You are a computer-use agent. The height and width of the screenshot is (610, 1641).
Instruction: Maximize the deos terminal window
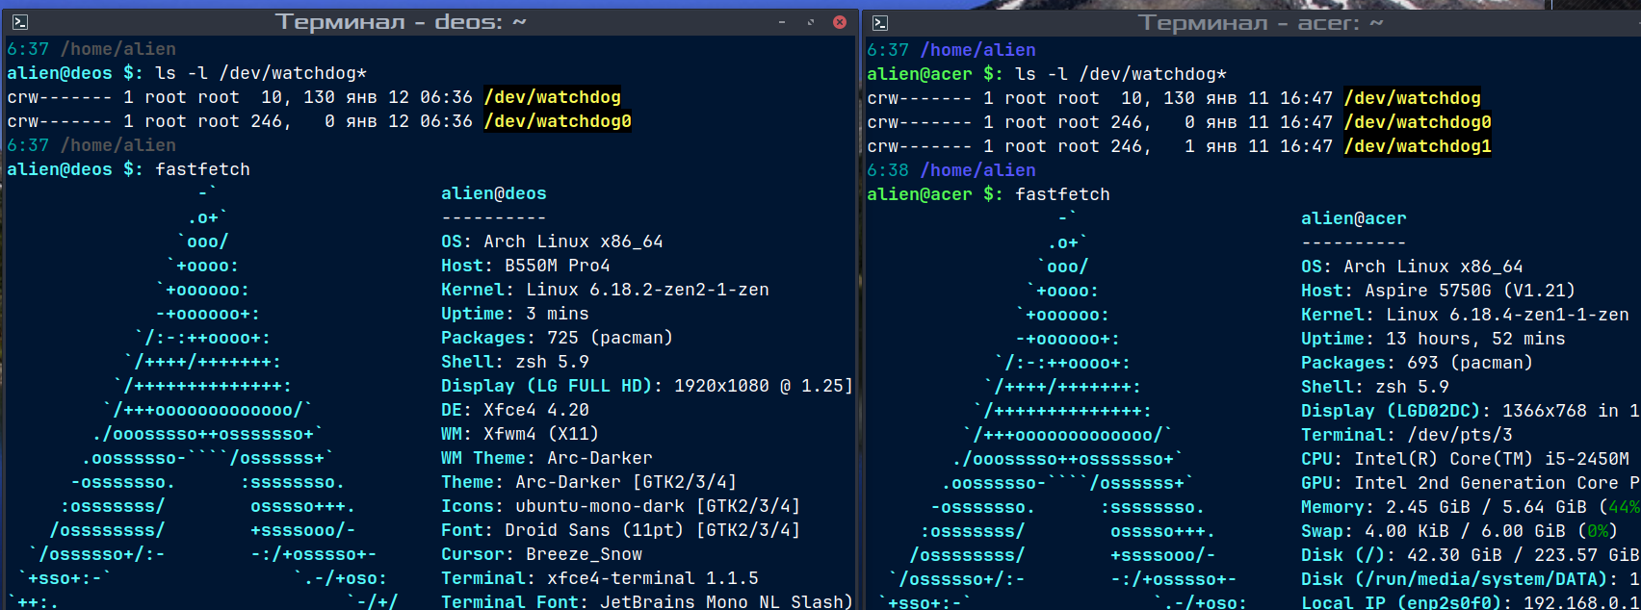(x=810, y=21)
